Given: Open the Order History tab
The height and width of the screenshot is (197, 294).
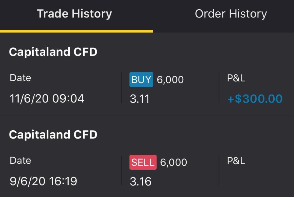Looking at the screenshot, I should (231, 14).
